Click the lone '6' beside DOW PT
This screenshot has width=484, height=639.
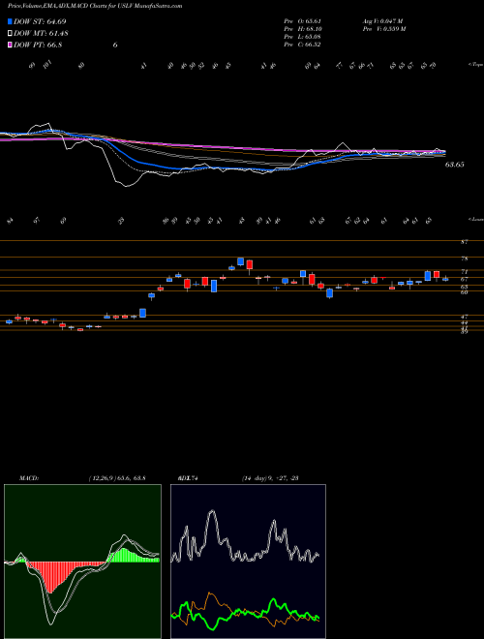[x=115, y=45]
